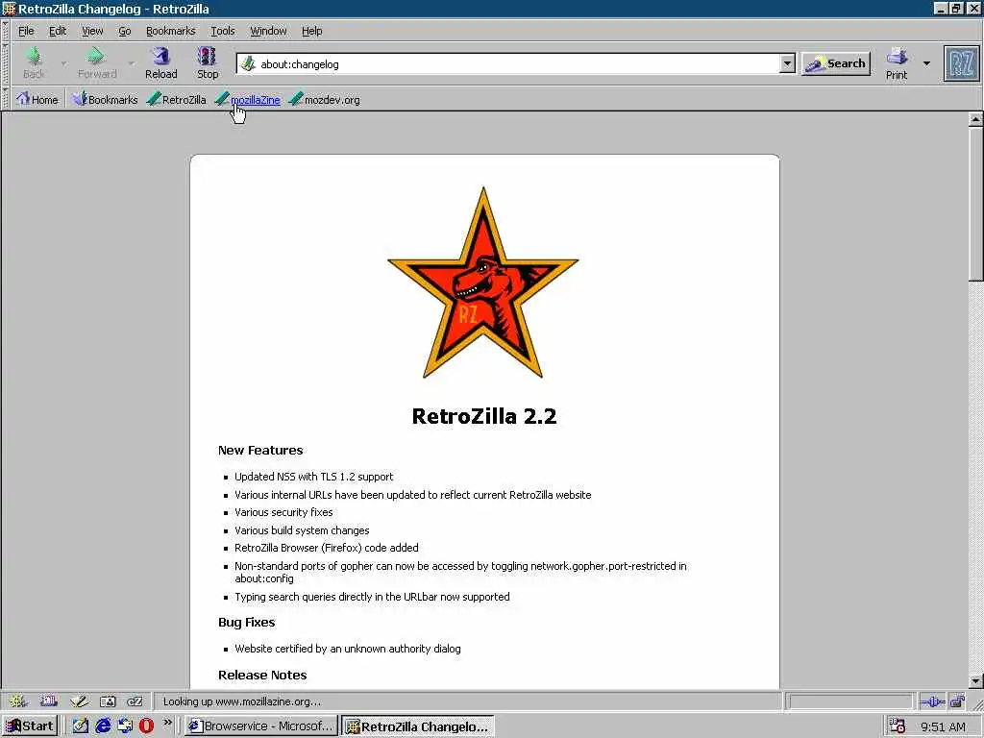
Task: Click the Release Notes heading
Action: pyautogui.click(x=262, y=676)
